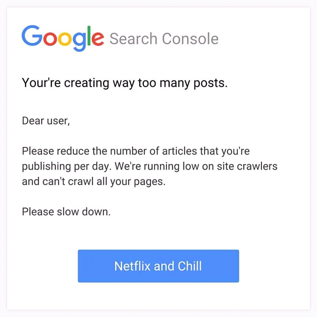Click the headline about too many posts
The image size is (317, 317).
pos(125,83)
